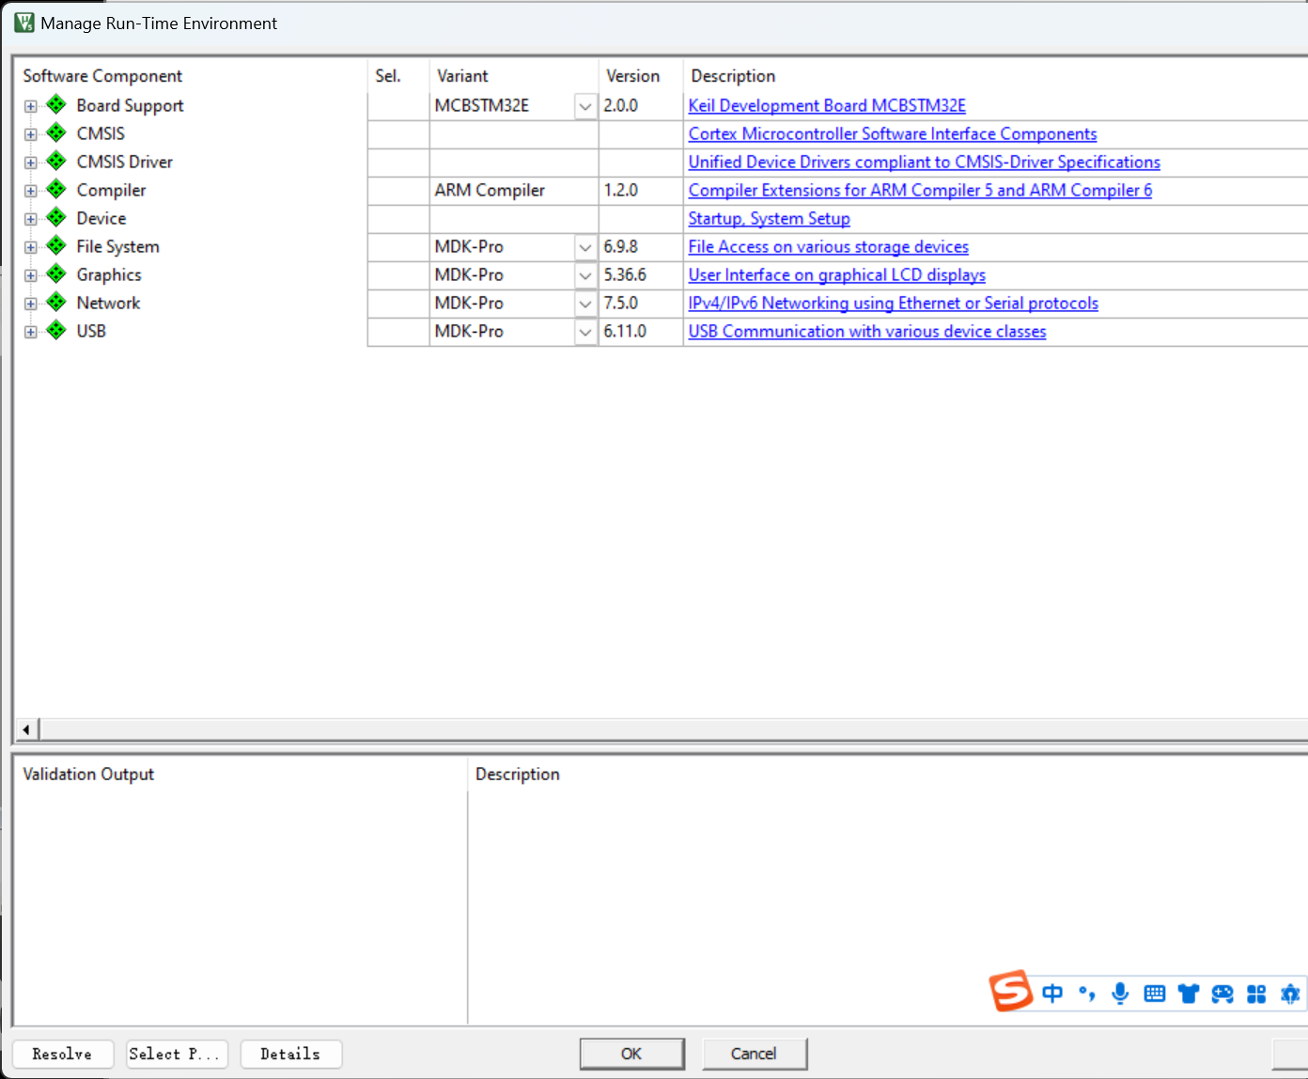This screenshot has width=1308, height=1079.
Task: Expand the Network tree node
Action: [31, 304]
